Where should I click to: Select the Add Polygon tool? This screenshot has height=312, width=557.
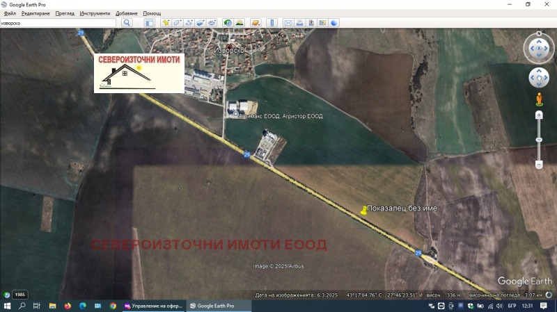178,23
